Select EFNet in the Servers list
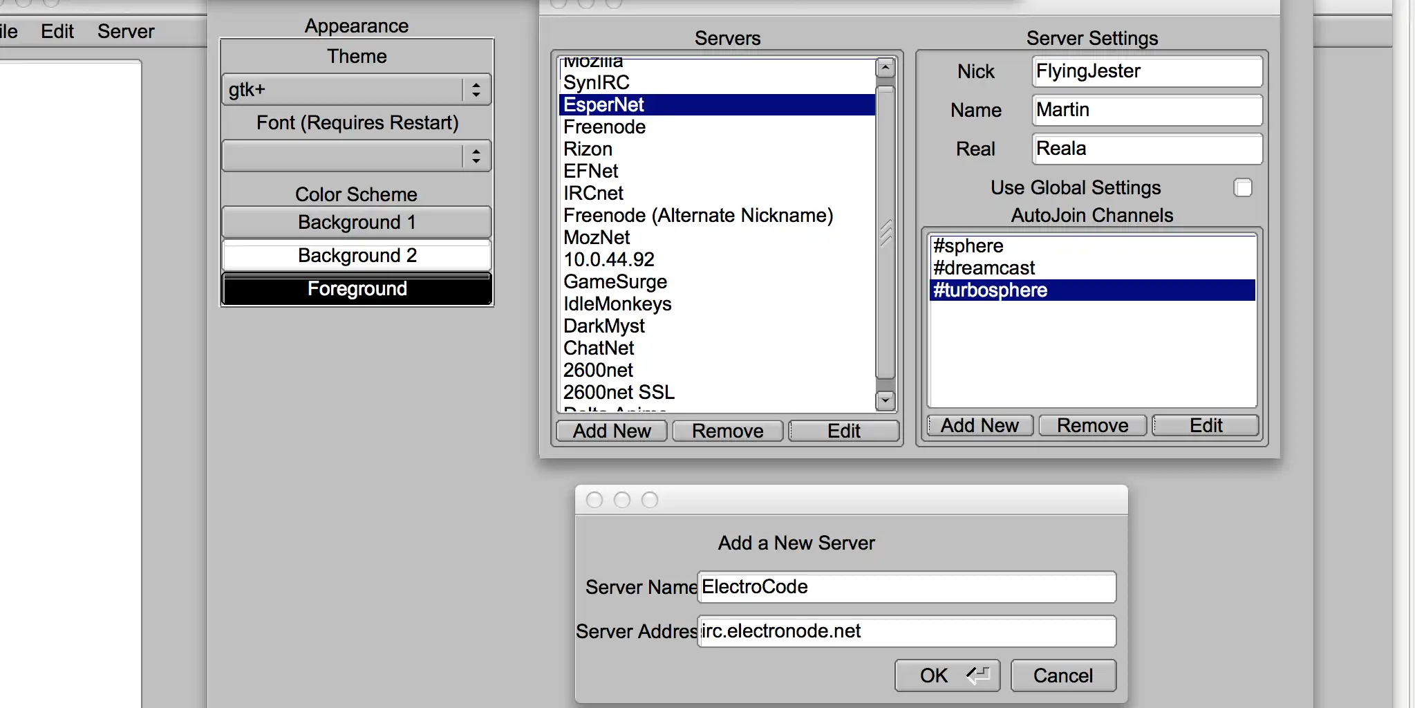Screen dimensions: 1415x708 point(717,171)
